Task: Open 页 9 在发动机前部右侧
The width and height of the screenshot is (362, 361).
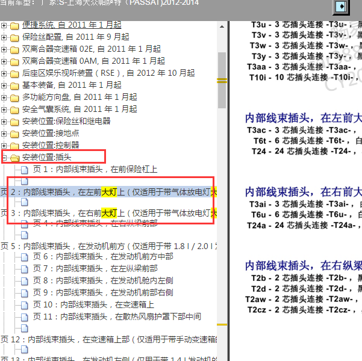Action: coord(103,292)
